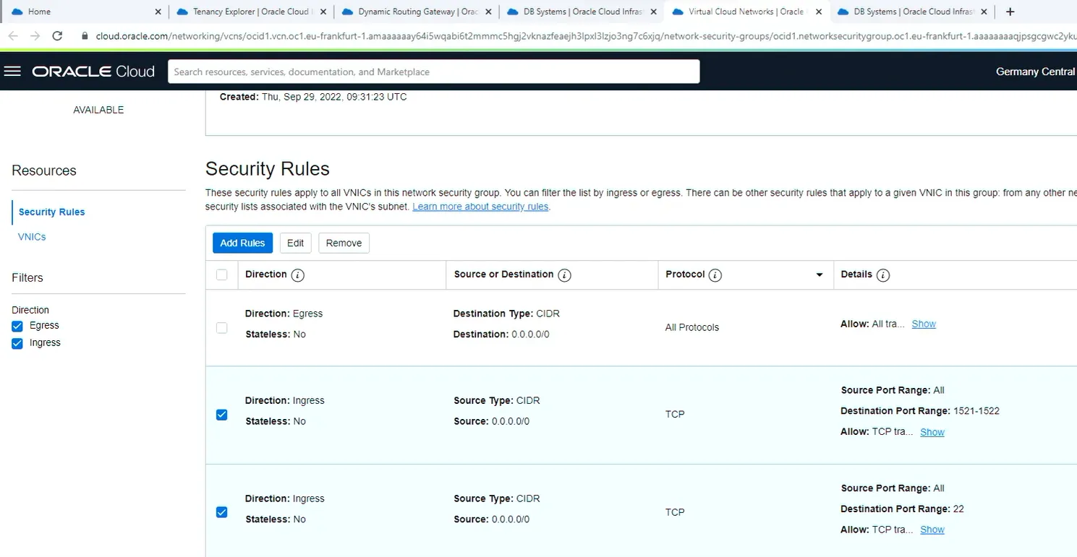Close the Home browser tab

point(158,12)
